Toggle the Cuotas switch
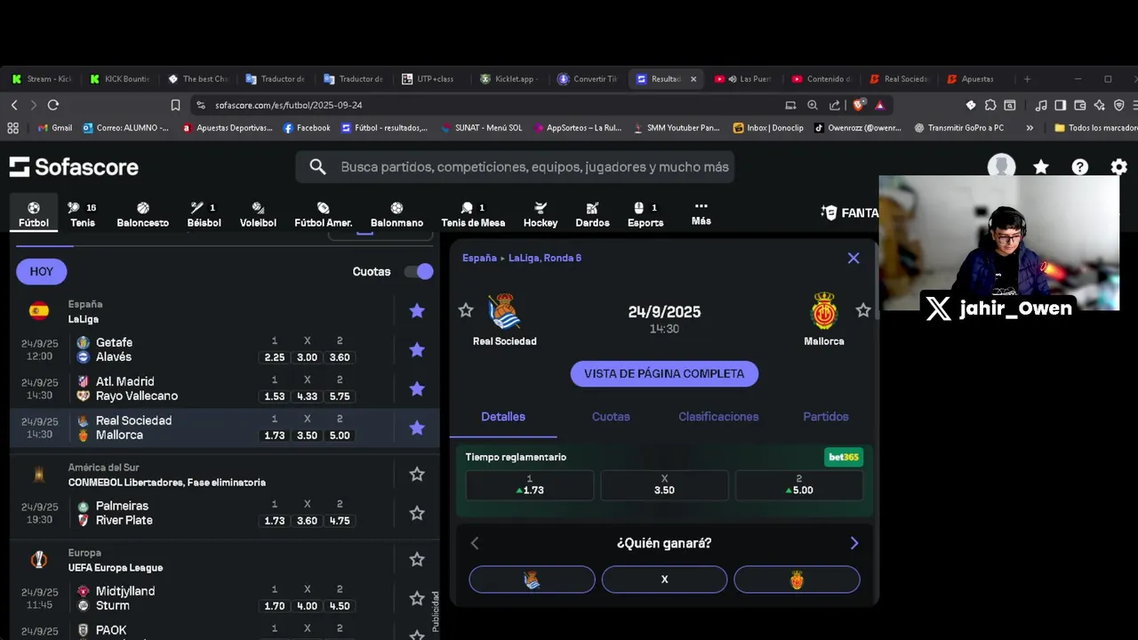This screenshot has height=640, width=1138. tap(419, 271)
